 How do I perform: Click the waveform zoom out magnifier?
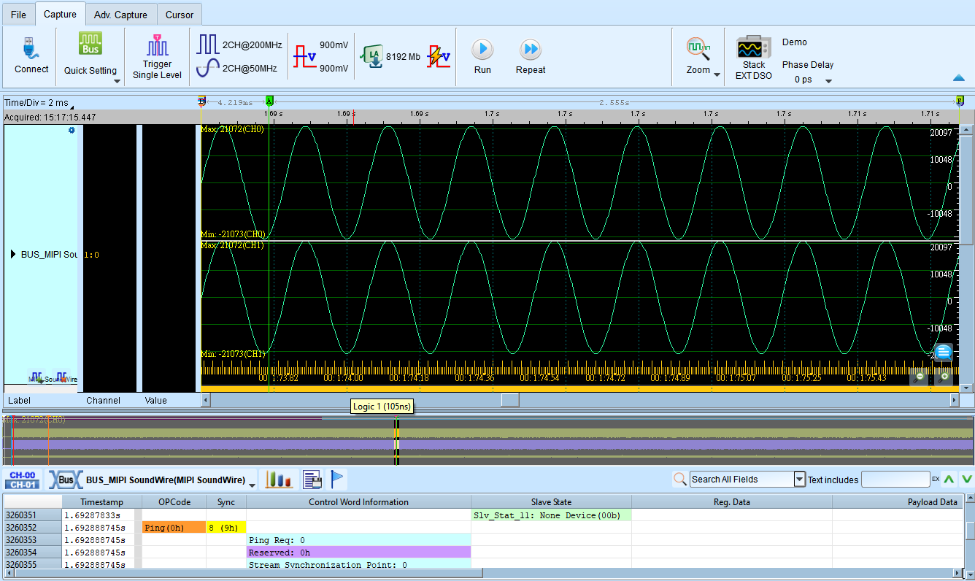[x=920, y=376]
